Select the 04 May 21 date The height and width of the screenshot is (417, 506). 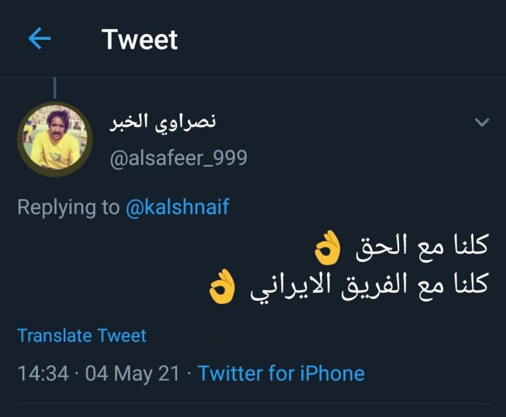[132, 373]
